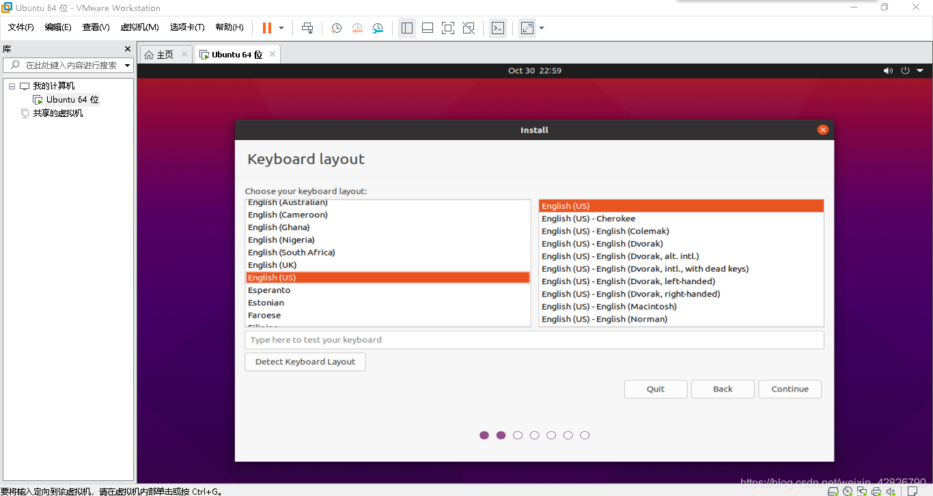The width and height of the screenshot is (933, 496).
Task: Click the sound card status icon
Action: click(x=891, y=491)
